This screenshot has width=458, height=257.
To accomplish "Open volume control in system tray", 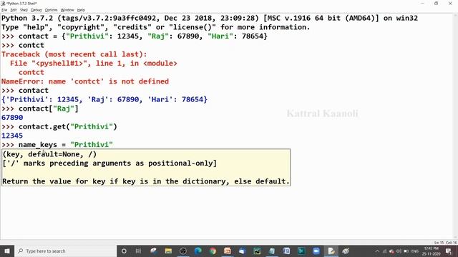I will [399, 251].
